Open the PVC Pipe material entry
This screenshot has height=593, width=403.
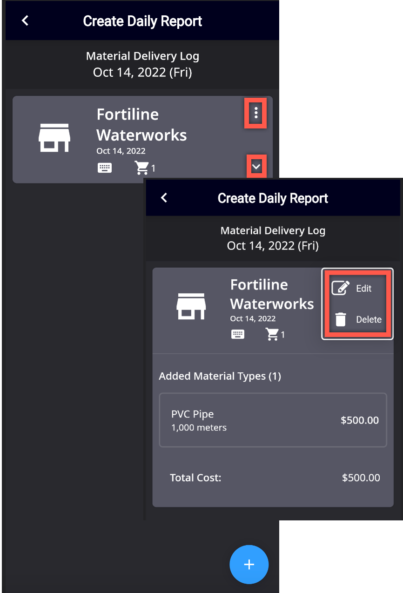(273, 420)
